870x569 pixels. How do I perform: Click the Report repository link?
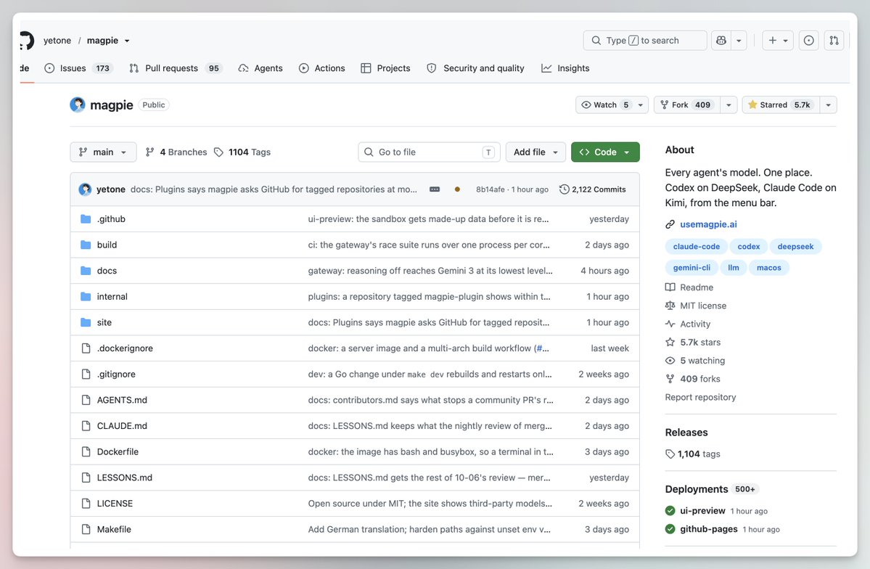tap(700, 398)
